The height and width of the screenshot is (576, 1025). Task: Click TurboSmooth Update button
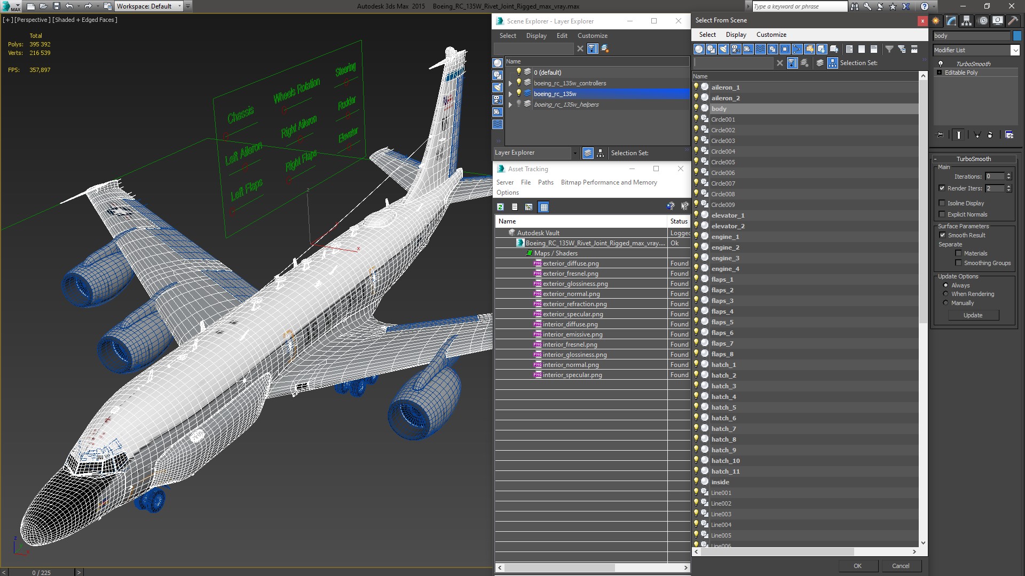coord(973,315)
